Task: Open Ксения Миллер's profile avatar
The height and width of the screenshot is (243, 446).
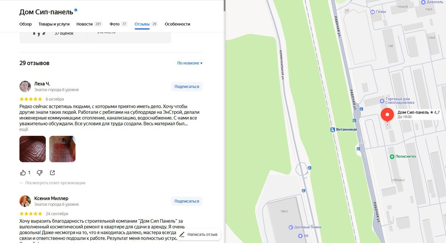Action: (x=25, y=201)
